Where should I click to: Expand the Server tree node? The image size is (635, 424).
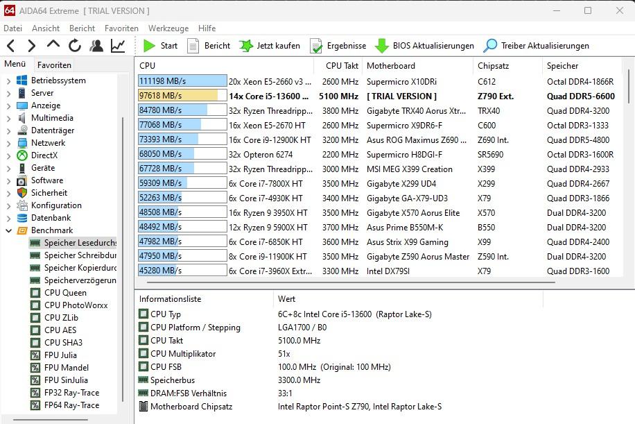(x=8, y=93)
